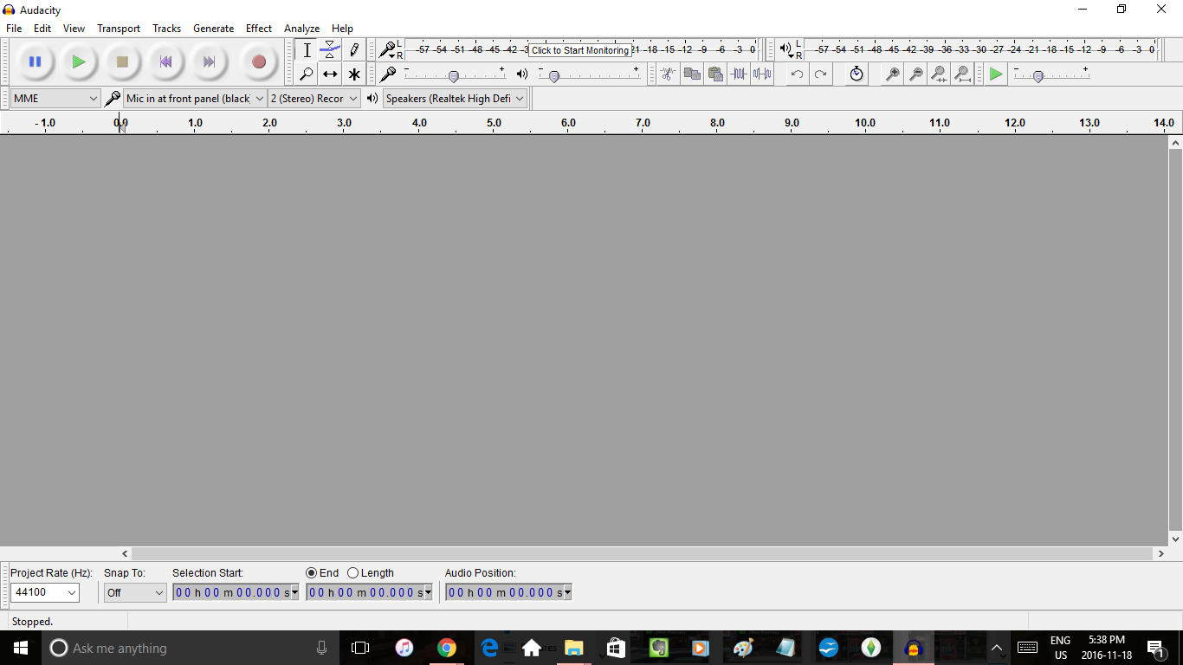Click the Fit Selection zoom icon
The width and height of the screenshot is (1183, 665).
coord(939,74)
